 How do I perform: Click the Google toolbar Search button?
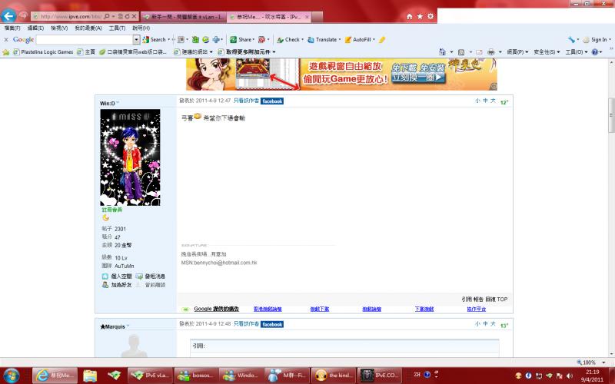pyautogui.click(x=155, y=40)
